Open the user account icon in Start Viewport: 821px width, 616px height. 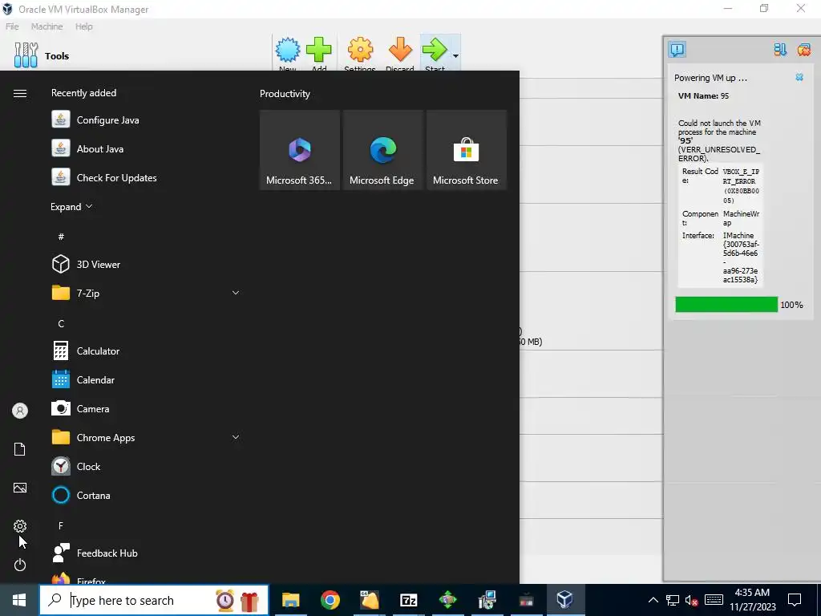tap(20, 411)
